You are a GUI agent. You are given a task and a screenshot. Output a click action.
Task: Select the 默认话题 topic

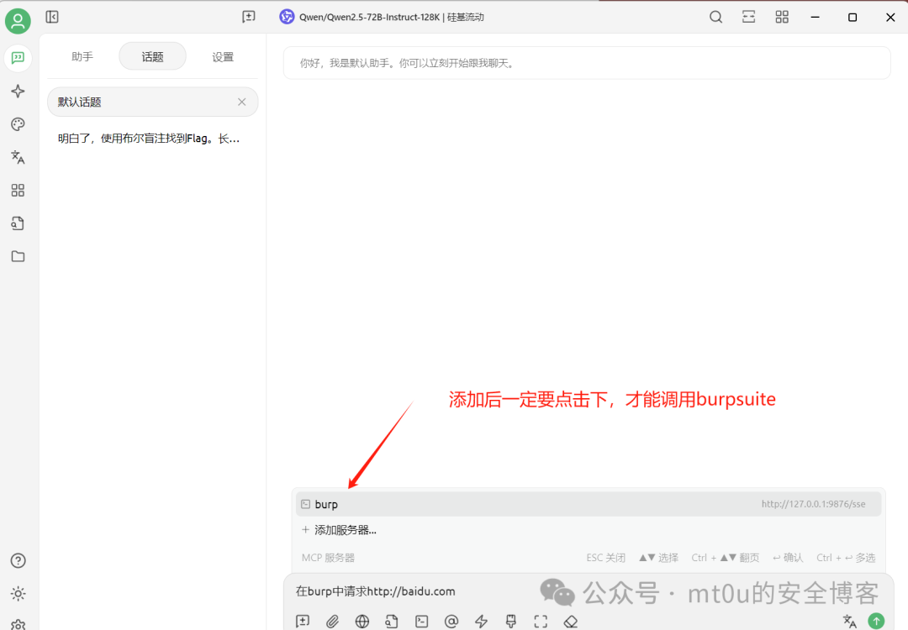pos(152,102)
